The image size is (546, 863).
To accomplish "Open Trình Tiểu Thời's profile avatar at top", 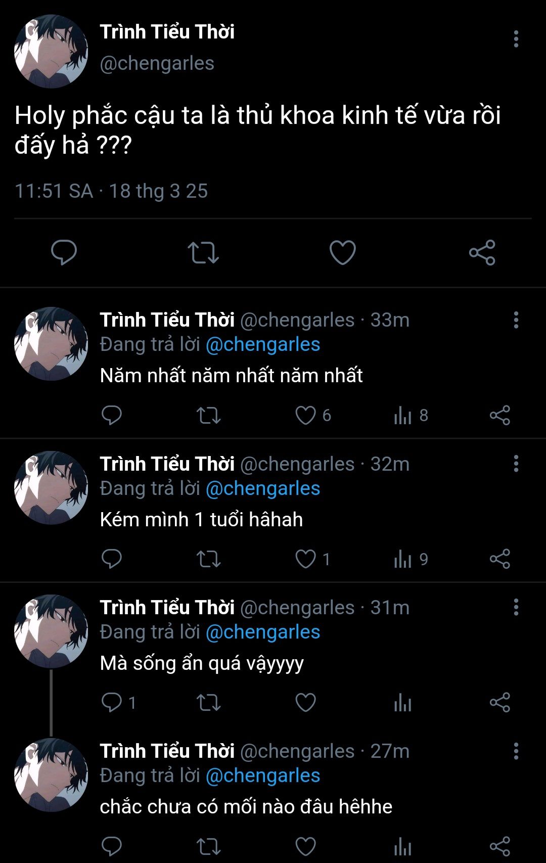I will (51, 52).
